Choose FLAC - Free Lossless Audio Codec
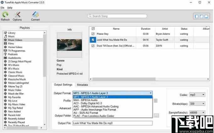This screenshot has height=133, width=214. (112, 116)
